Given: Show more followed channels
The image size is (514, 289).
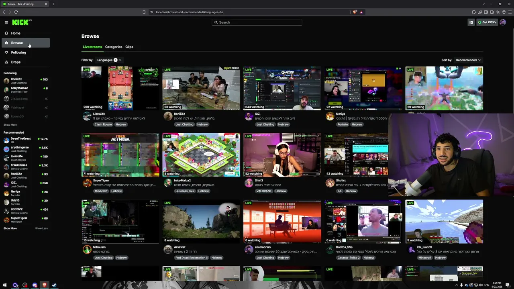Looking at the screenshot, I should click(10, 125).
